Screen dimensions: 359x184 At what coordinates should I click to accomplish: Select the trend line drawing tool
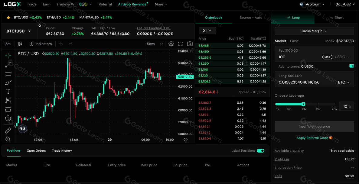(8, 64)
